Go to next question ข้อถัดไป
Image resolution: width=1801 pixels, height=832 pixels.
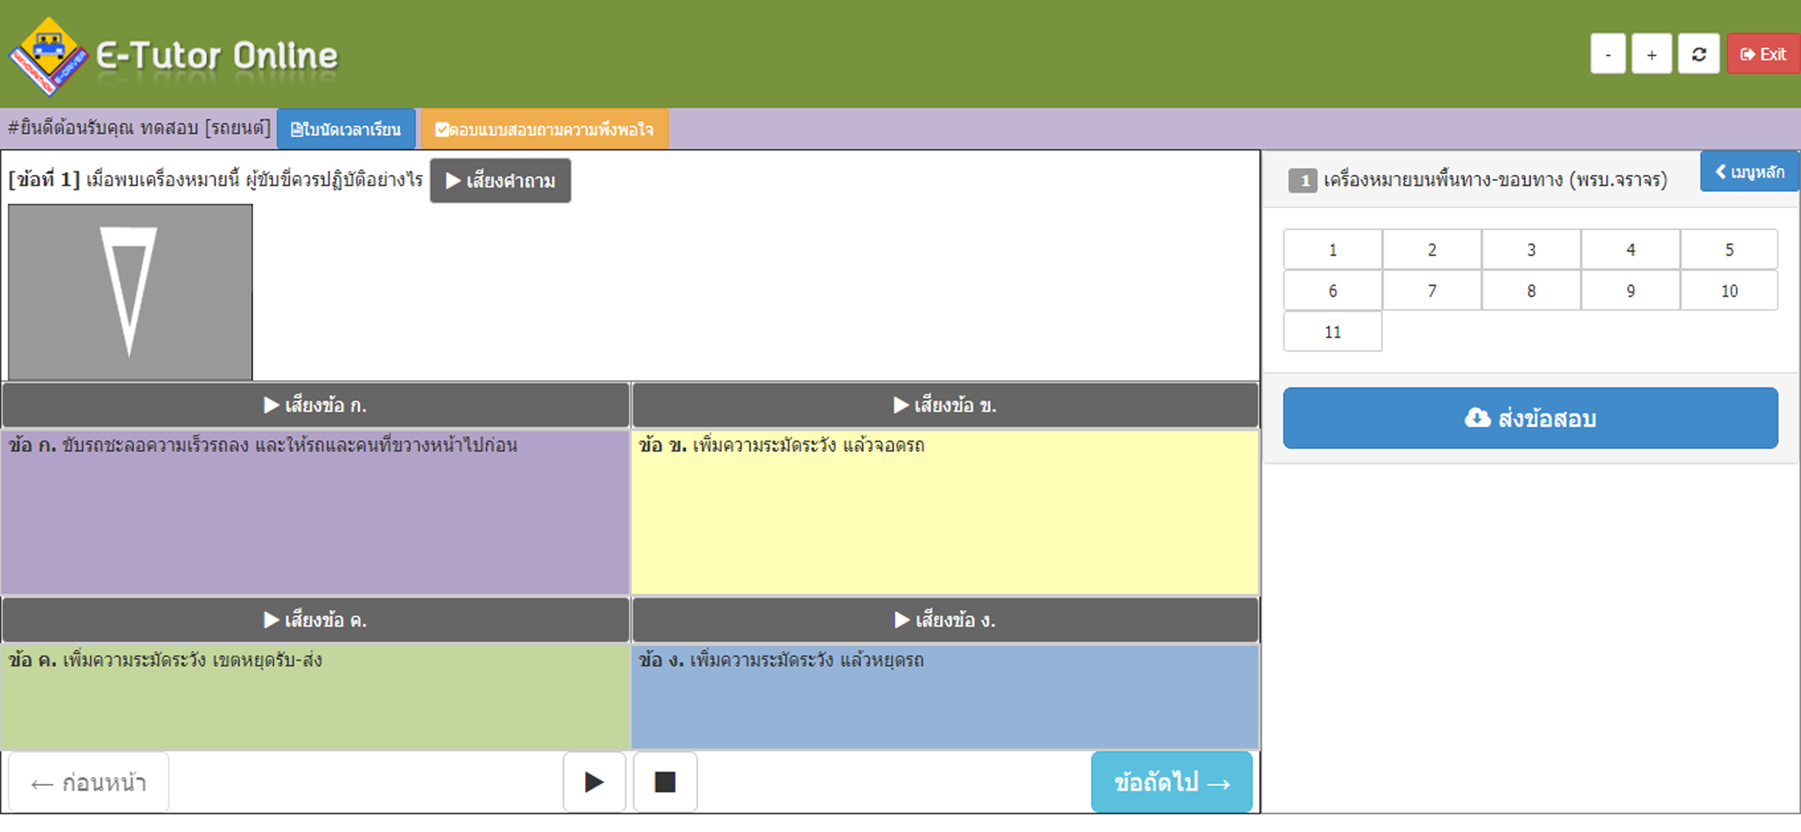pyautogui.click(x=1172, y=782)
